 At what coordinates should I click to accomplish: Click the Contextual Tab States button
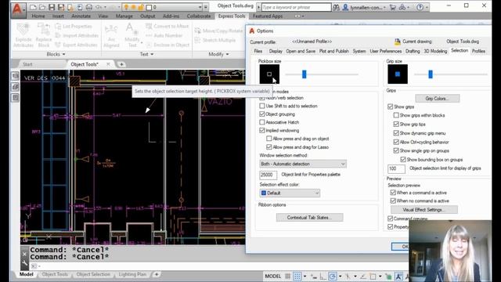pos(309,218)
